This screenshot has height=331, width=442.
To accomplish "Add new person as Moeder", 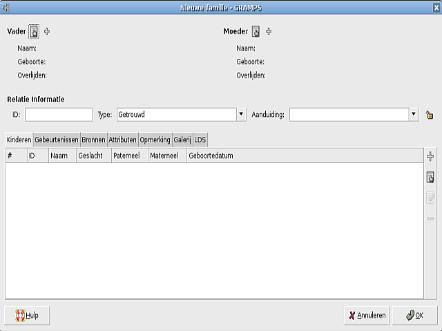I will (x=269, y=32).
